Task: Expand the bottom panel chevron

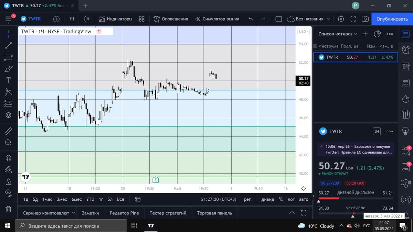Action: (x=292, y=213)
